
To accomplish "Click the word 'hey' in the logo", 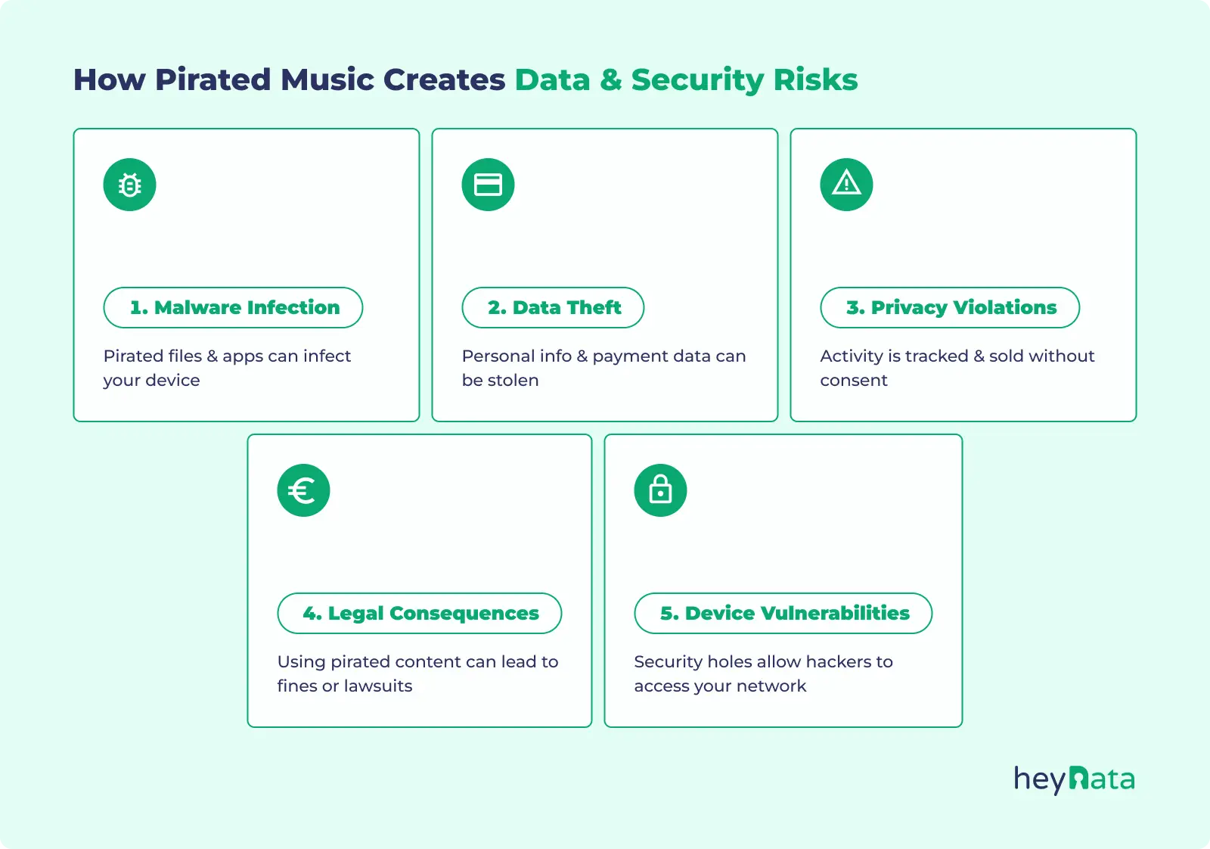I will pos(1039,779).
